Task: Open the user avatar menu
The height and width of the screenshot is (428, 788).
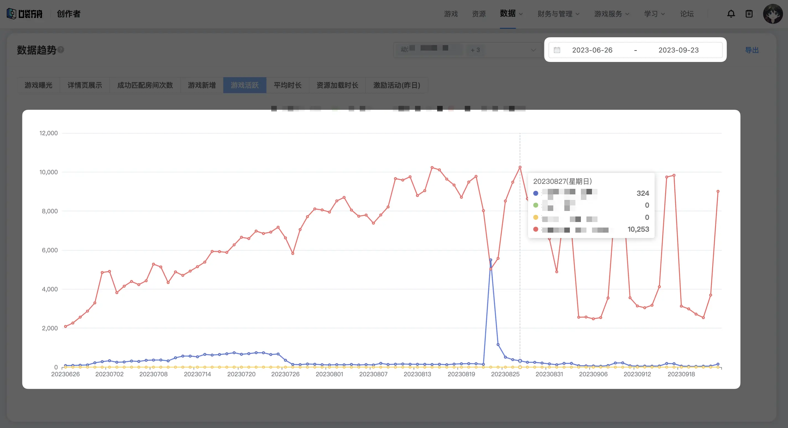Action: [773, 14]
